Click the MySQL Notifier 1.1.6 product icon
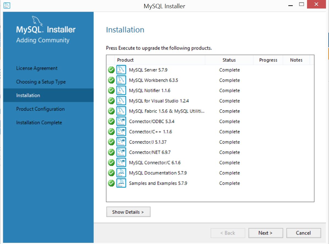The height and width of the screenshot is (244, 329). [x=121, y=90]
